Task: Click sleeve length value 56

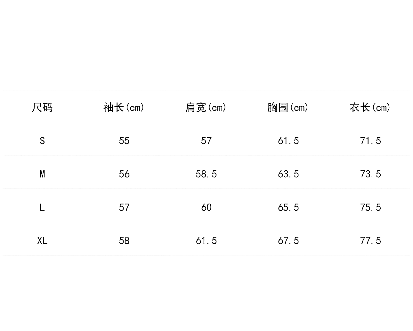Action: (x=124, y=174)
